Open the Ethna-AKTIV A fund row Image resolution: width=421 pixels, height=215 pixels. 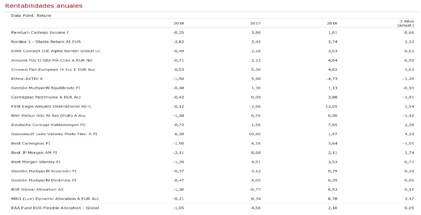pos(27,79)
